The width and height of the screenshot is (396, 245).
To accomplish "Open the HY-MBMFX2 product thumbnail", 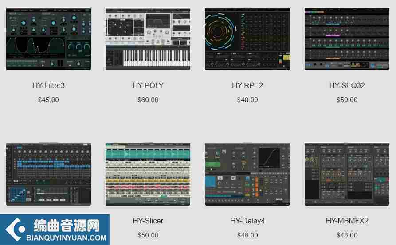I will [347, 175].
